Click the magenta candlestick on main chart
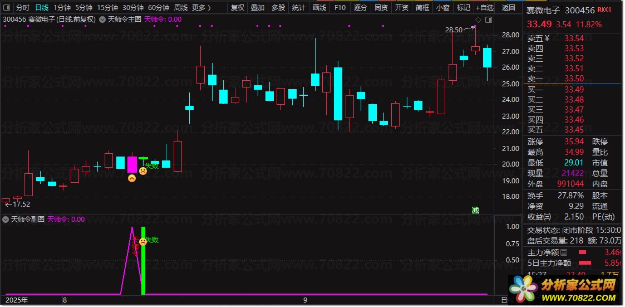This screenshot has width=625, height=307. 132,164
